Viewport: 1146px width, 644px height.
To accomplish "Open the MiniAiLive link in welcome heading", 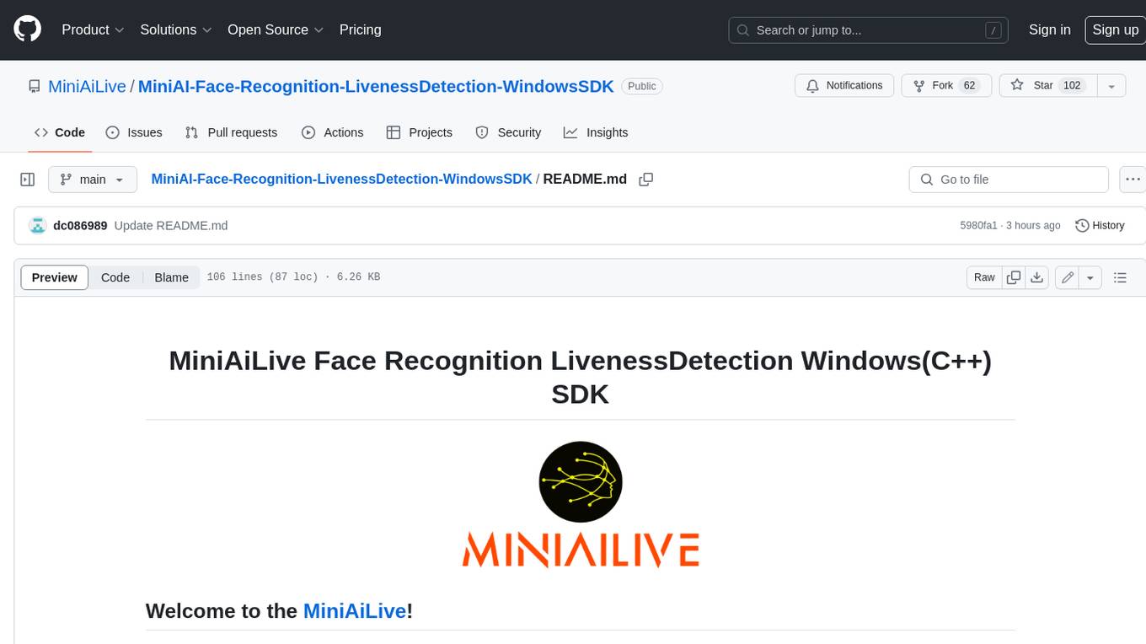I will pos(355,611).
